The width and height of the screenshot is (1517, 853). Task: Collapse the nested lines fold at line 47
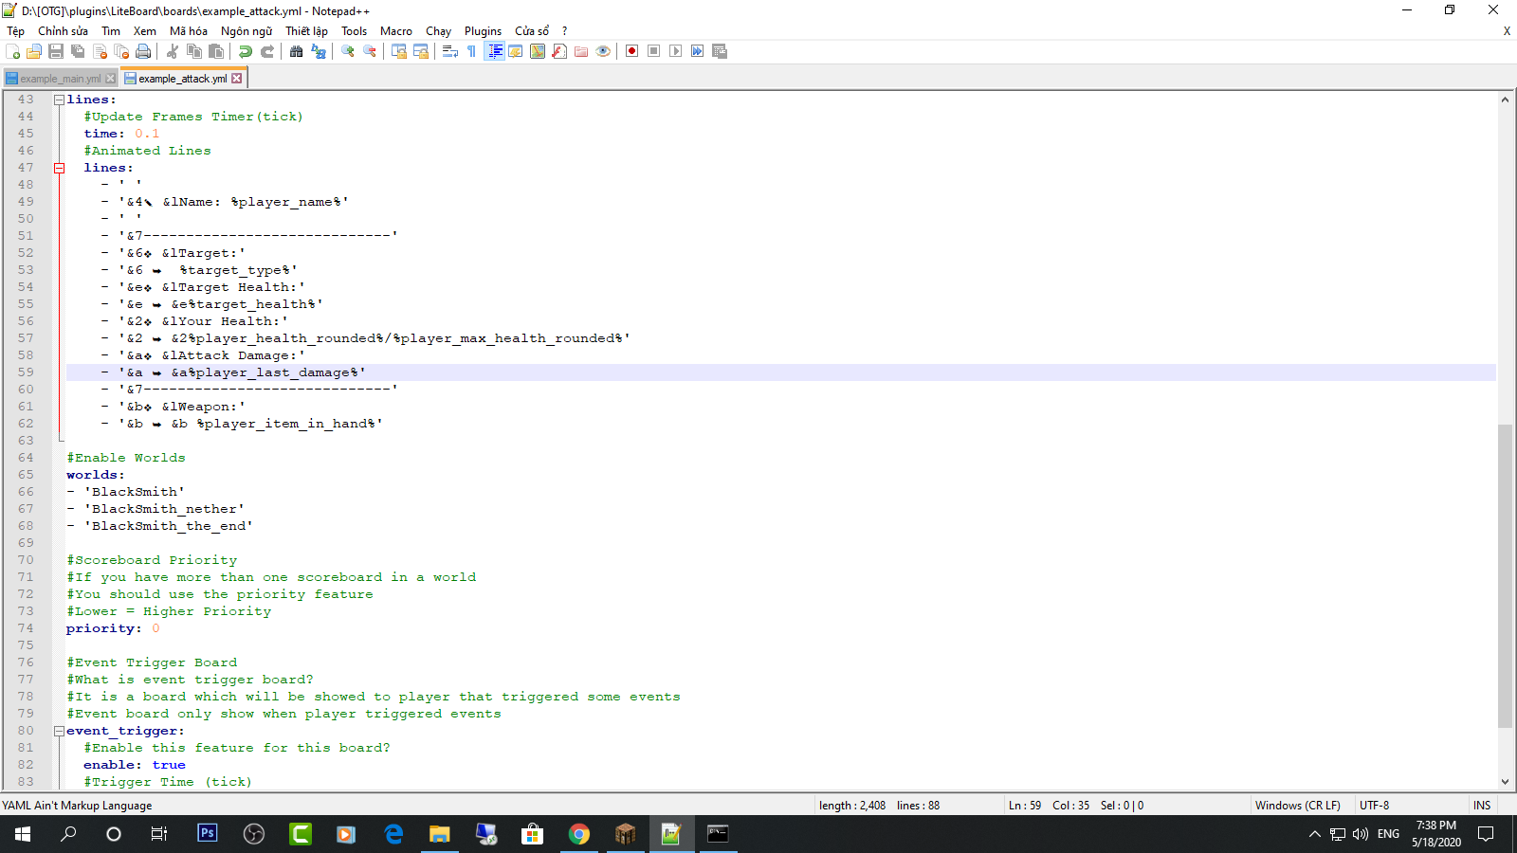tap(59, 168)
